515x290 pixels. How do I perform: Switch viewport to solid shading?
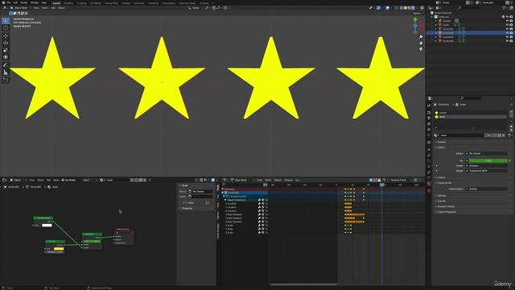tap(406, 8)
